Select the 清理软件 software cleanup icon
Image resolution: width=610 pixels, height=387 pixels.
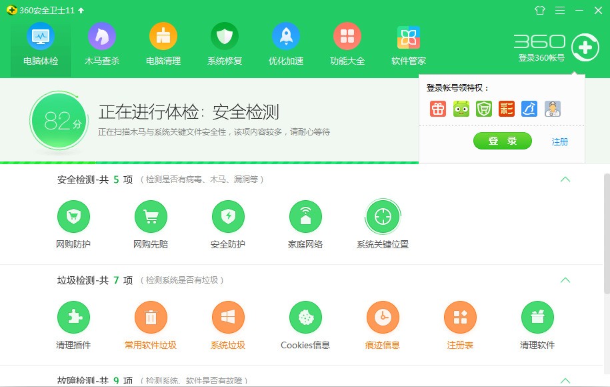pyautogui.click(x=538, y=318)
